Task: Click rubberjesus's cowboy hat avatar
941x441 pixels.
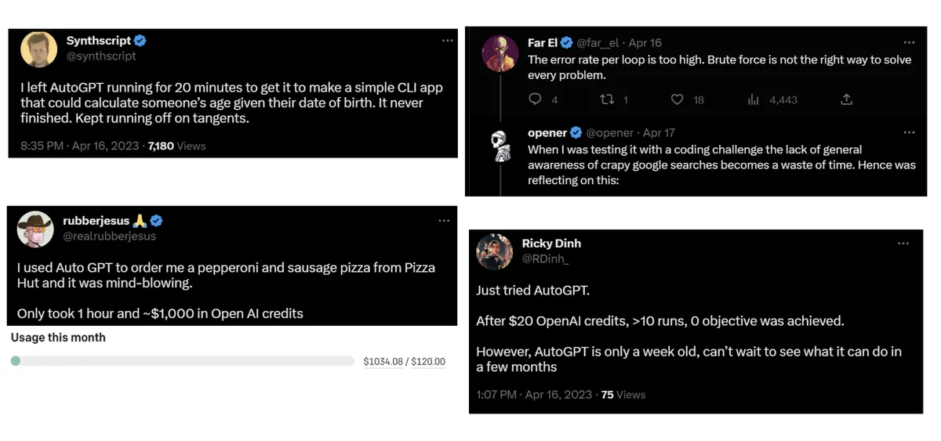Action: point(35,229)
